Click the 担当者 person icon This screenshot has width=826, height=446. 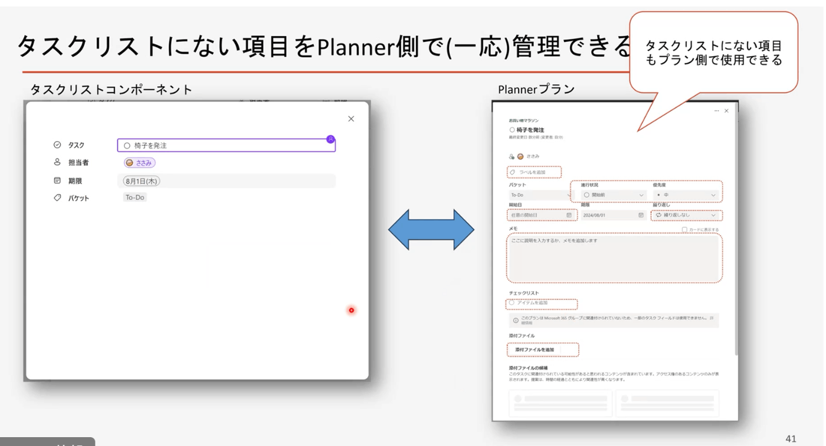coord(57,162)
